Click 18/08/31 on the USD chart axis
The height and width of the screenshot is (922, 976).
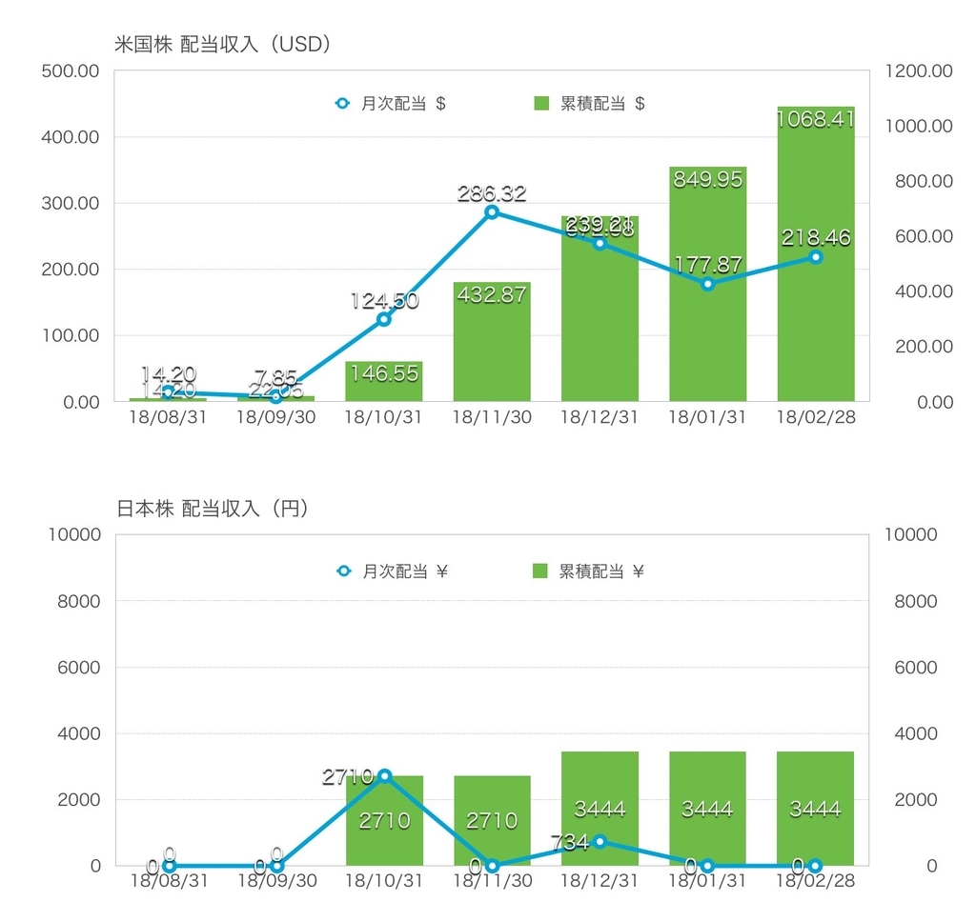168,417
